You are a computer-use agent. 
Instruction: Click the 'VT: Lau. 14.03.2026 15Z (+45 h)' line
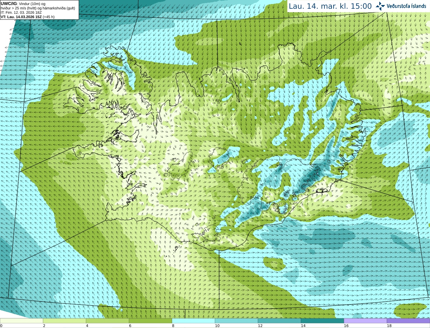point(28,17)
